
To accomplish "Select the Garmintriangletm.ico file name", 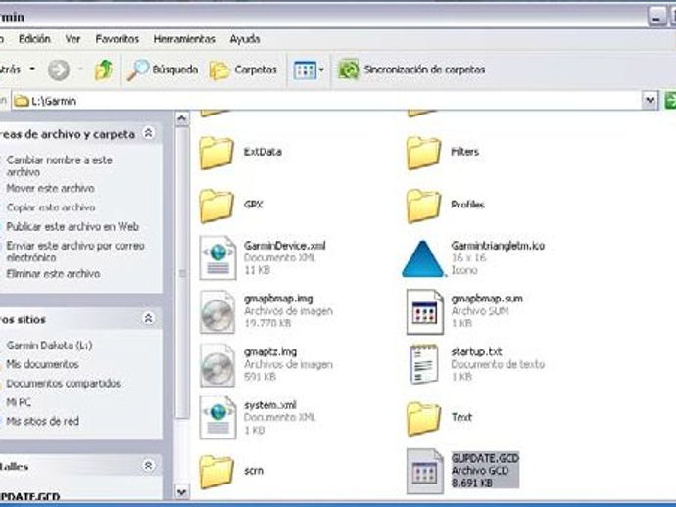I will pyautogui.click(x=498, y=246).
